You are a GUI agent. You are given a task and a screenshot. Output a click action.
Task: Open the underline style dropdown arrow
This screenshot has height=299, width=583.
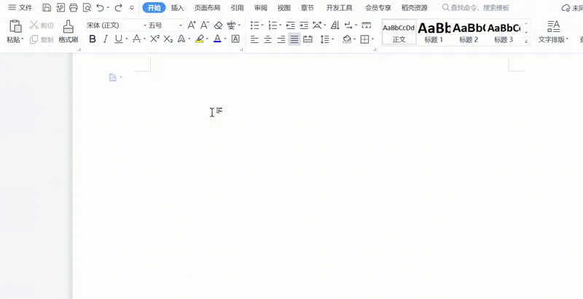127,39
